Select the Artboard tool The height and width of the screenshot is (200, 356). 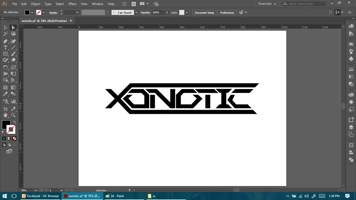click(x=5, y=109)
